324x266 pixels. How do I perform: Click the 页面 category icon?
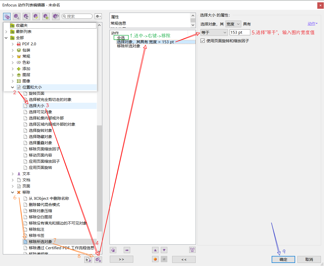(x=19, y=186)
